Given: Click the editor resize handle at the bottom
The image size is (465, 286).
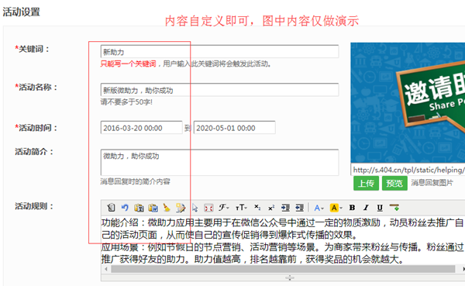Looking at the screenshot, I should point(289,277).
